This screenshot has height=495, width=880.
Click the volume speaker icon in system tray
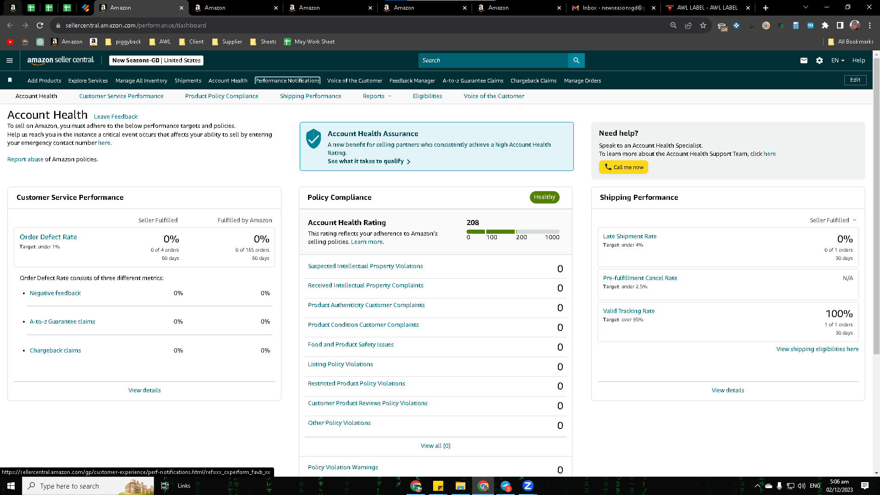point(802,486)
